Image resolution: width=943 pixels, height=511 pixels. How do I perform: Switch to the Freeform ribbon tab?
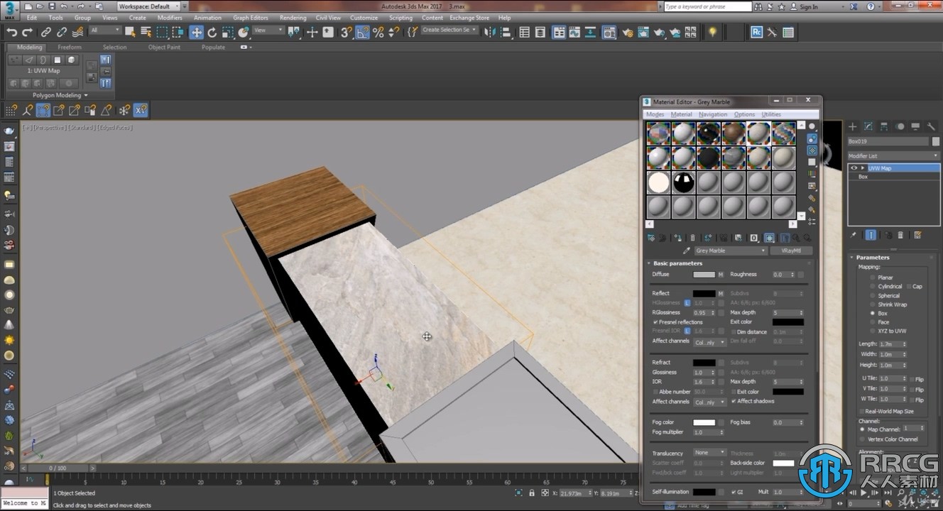click(x=70, y=48)
